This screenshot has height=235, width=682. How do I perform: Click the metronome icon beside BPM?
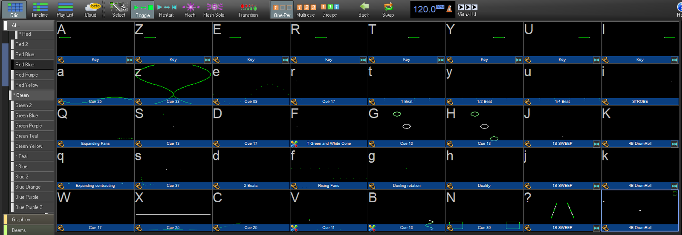point(449,9)
